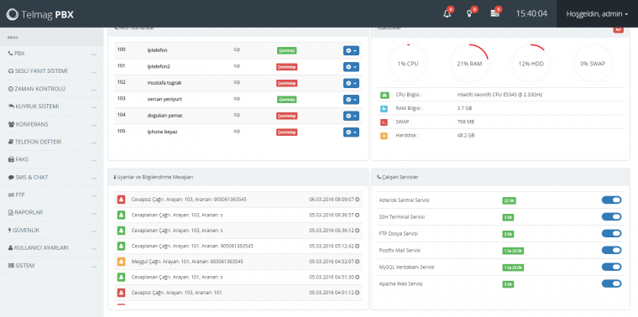
Task: Open the bell notifications icon
Action: point(447,13)
